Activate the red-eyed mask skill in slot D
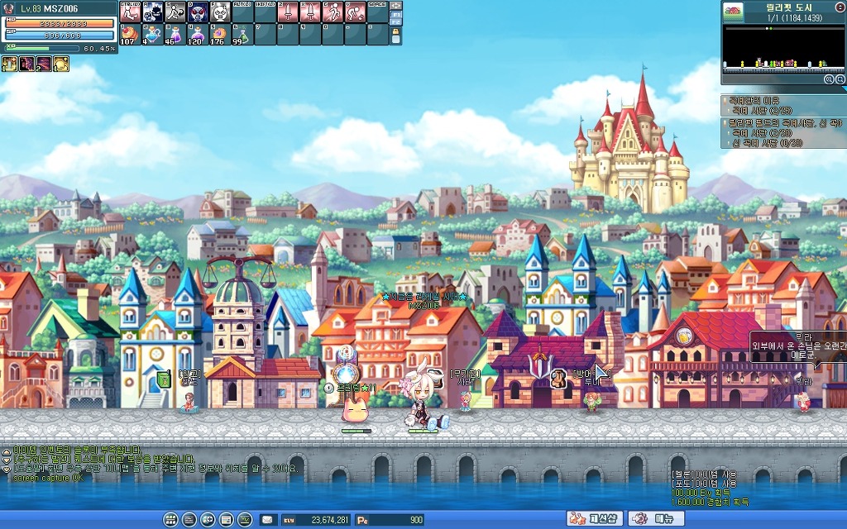The height and width of the screenshot is (529, 847). [x=197, y=12]
